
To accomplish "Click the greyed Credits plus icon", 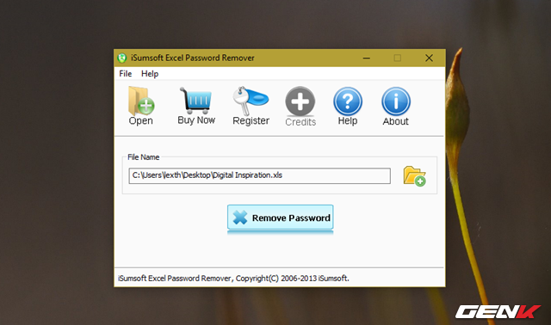I will (300, 101).
